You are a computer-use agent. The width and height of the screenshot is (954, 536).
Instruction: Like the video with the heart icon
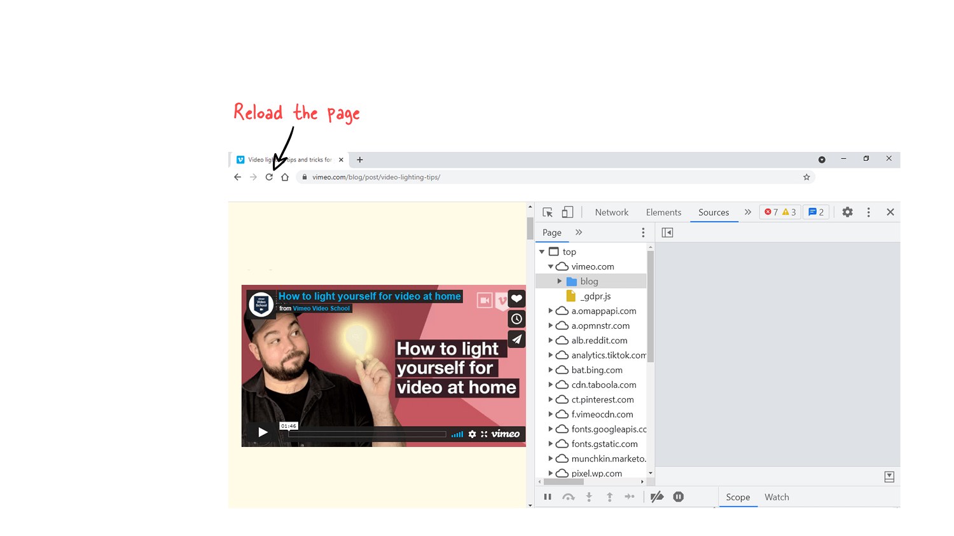[516, 299]
